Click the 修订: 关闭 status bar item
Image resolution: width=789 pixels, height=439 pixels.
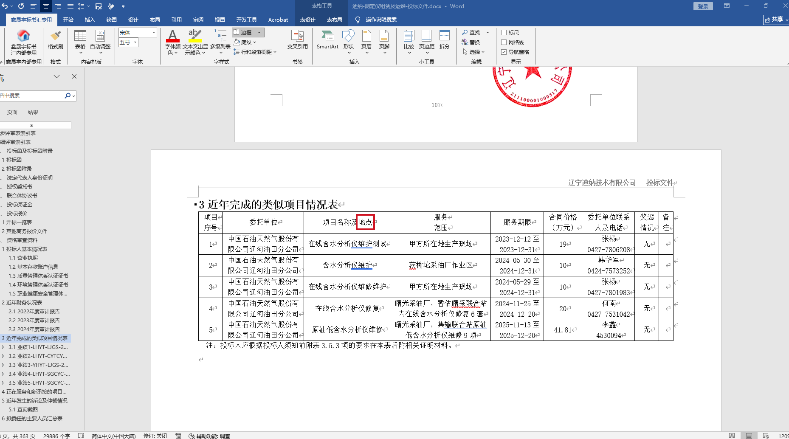[155, 436]
